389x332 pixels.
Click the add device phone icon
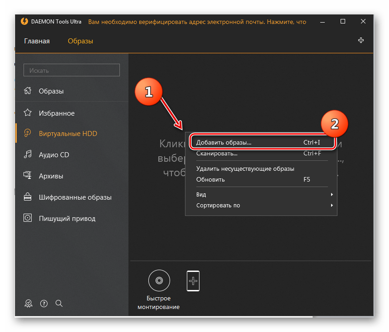tap(193, 281)
